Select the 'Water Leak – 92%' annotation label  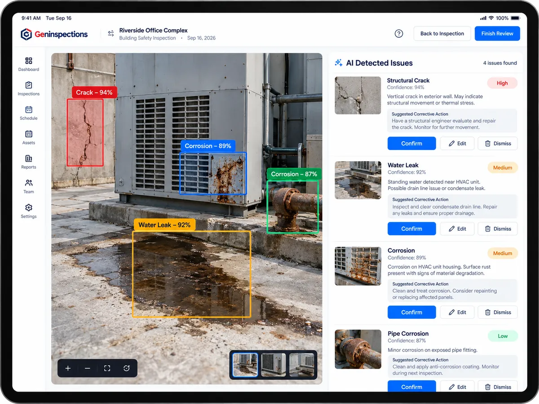[164, 225]
